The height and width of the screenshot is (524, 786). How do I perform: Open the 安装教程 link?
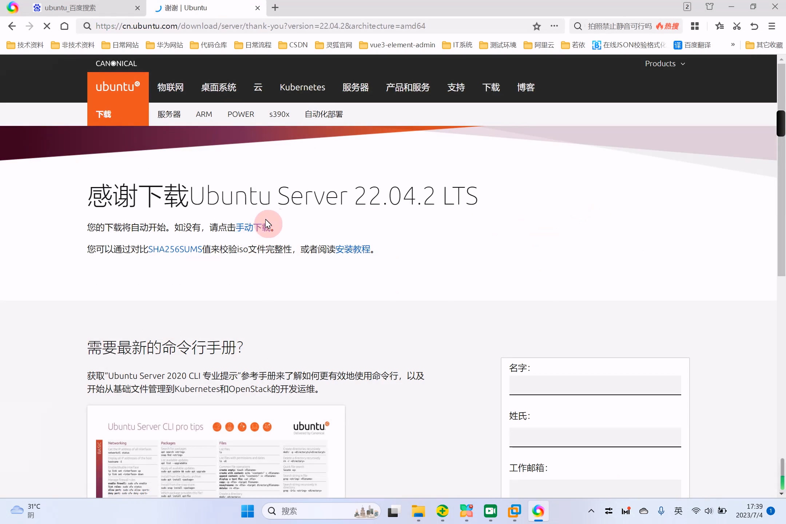[353, 249]
